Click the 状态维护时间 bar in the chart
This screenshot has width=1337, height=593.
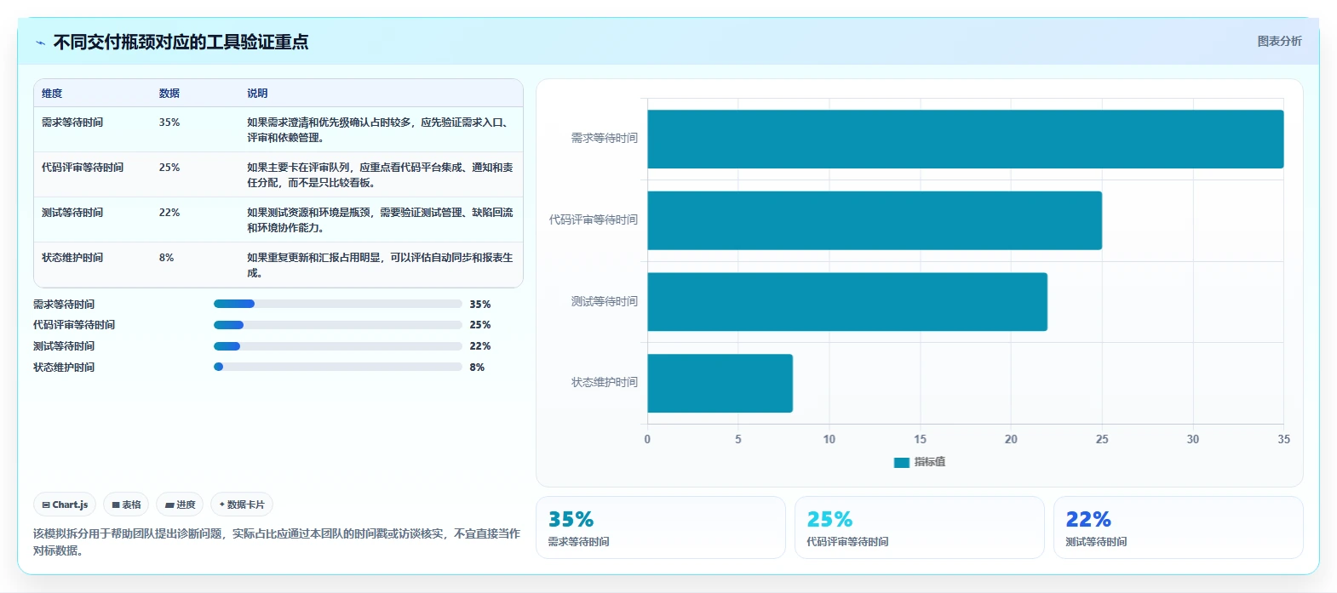click(720, 384)
